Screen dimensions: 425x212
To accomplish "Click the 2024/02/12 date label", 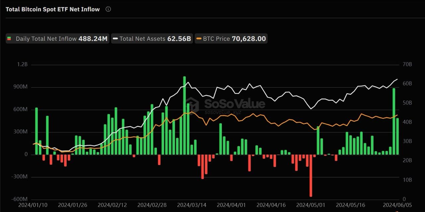I will 112,205.
